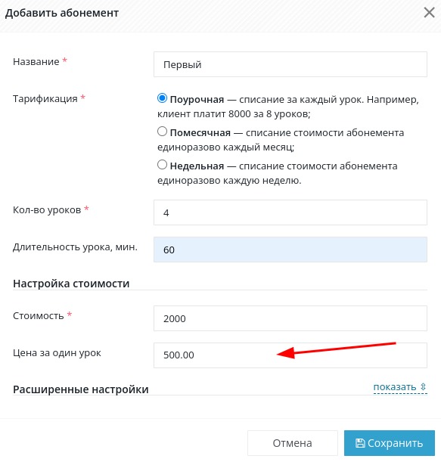Click the Стоимость field with 2000
Image resolution: width=441 pixels, height=462 pixels.
tap(290, 318)
